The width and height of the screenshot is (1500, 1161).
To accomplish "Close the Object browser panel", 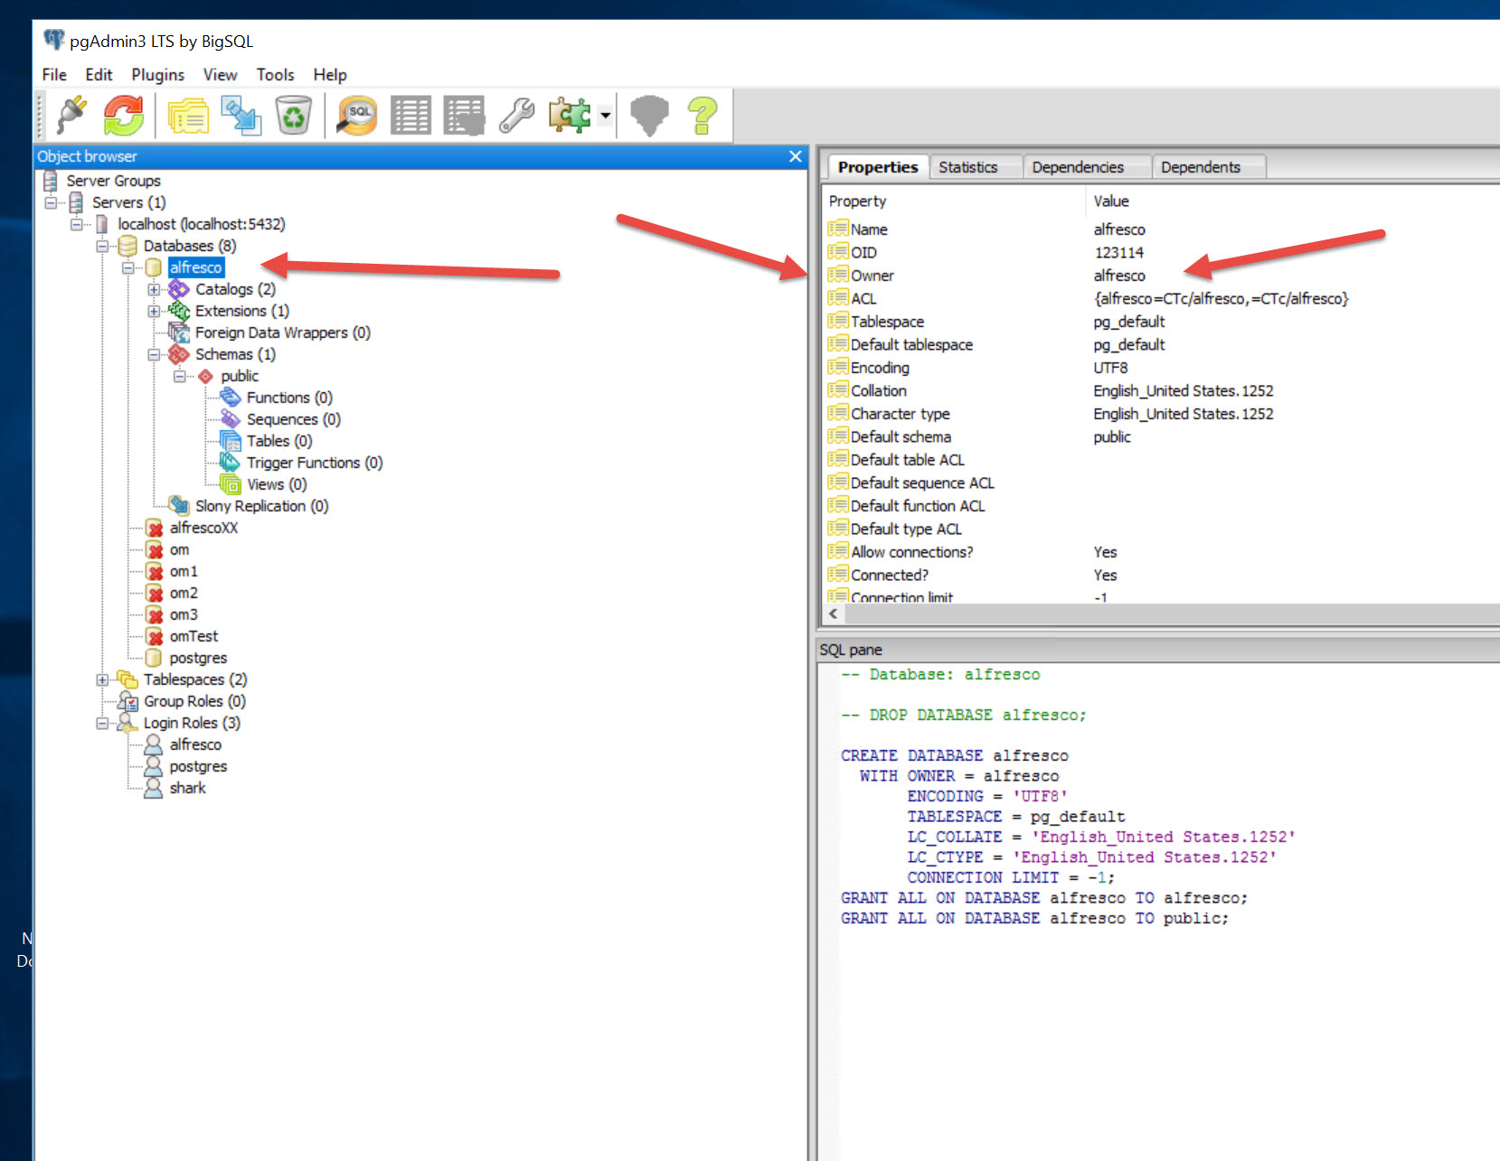I will 795,156.
